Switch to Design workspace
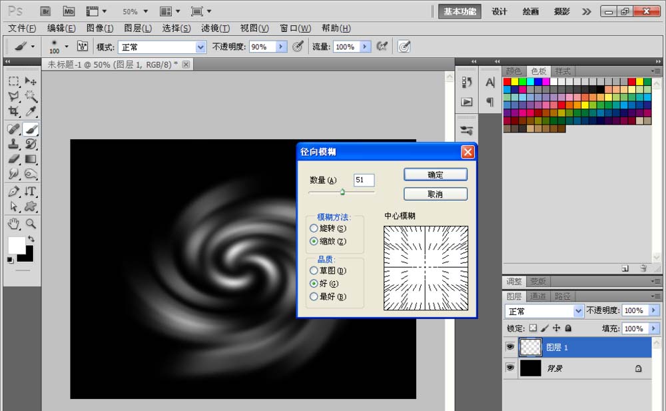 coord(499,11)
